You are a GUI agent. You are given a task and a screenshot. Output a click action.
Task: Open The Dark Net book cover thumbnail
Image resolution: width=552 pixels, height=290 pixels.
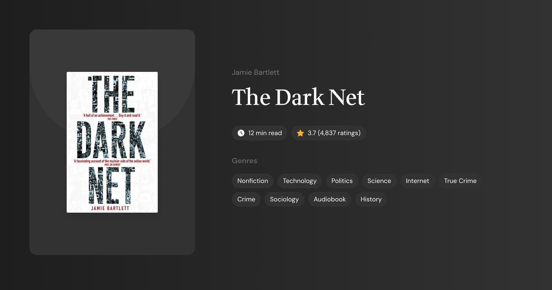tap(112, 142)
